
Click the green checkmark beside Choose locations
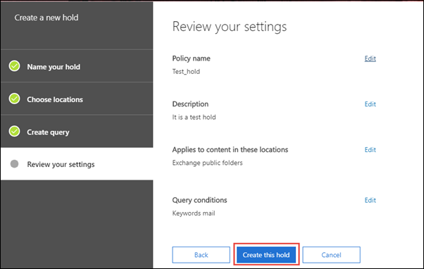(14, 99)
